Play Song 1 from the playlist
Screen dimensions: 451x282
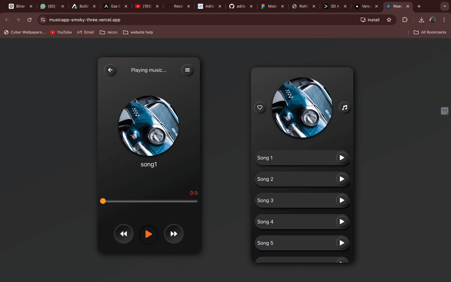click(342, 158)
